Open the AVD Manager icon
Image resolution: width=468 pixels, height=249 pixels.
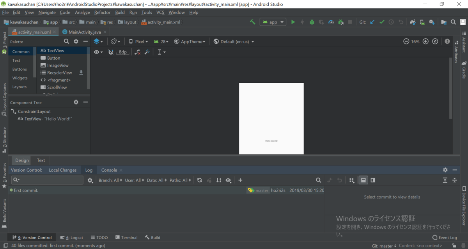422,22
